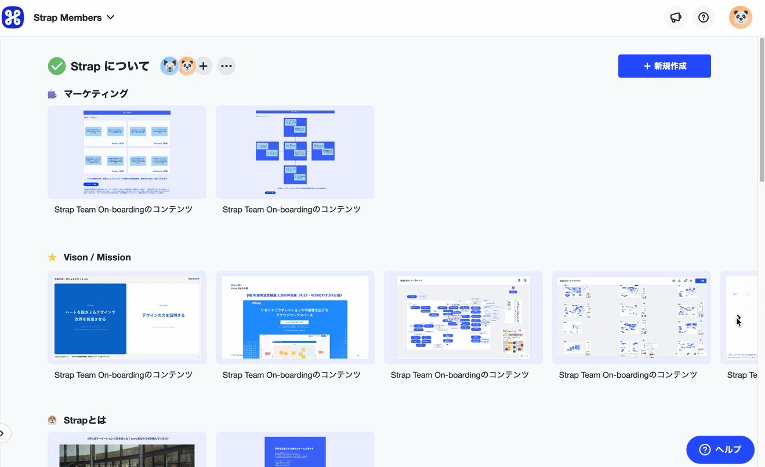Click title under the vision mission slide

124,375
